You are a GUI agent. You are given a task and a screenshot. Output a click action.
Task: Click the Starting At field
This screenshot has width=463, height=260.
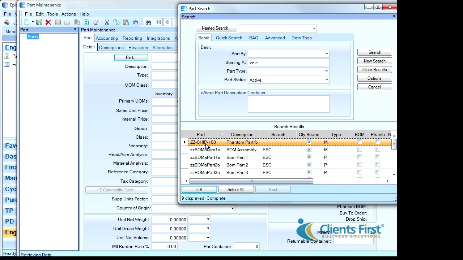pos(288,63)
